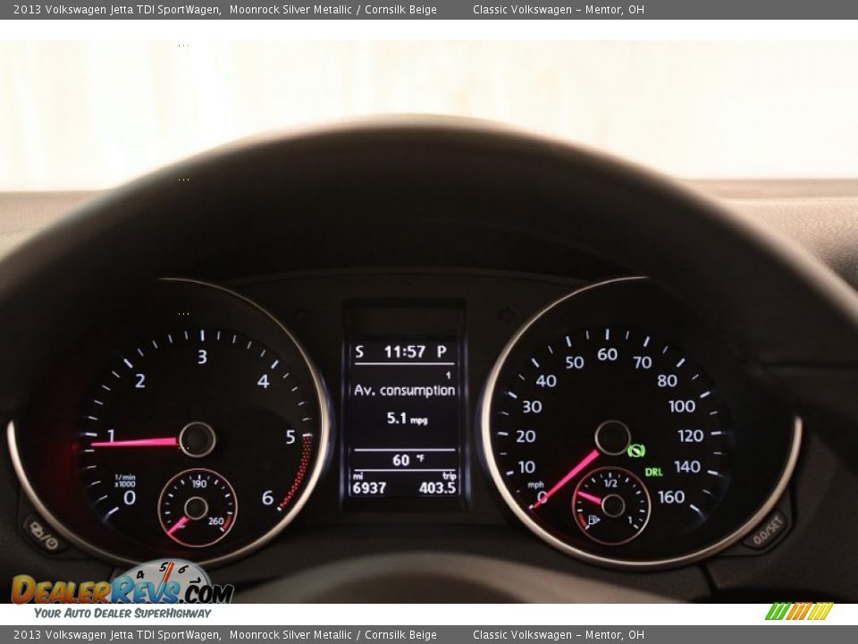Click the colored stripes logo bottom right

[799, 611]
